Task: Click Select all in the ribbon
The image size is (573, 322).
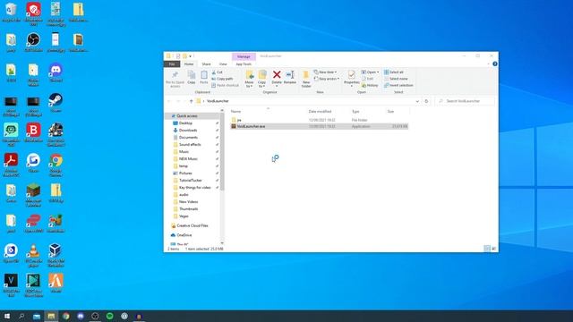Action: tap(394, 72)
